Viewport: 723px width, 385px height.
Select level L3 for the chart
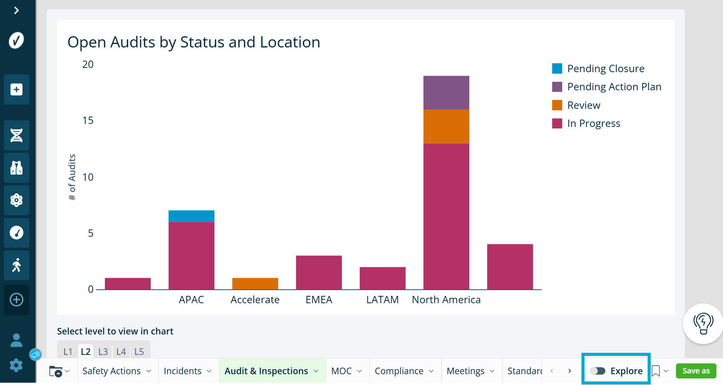click(103, 351)
